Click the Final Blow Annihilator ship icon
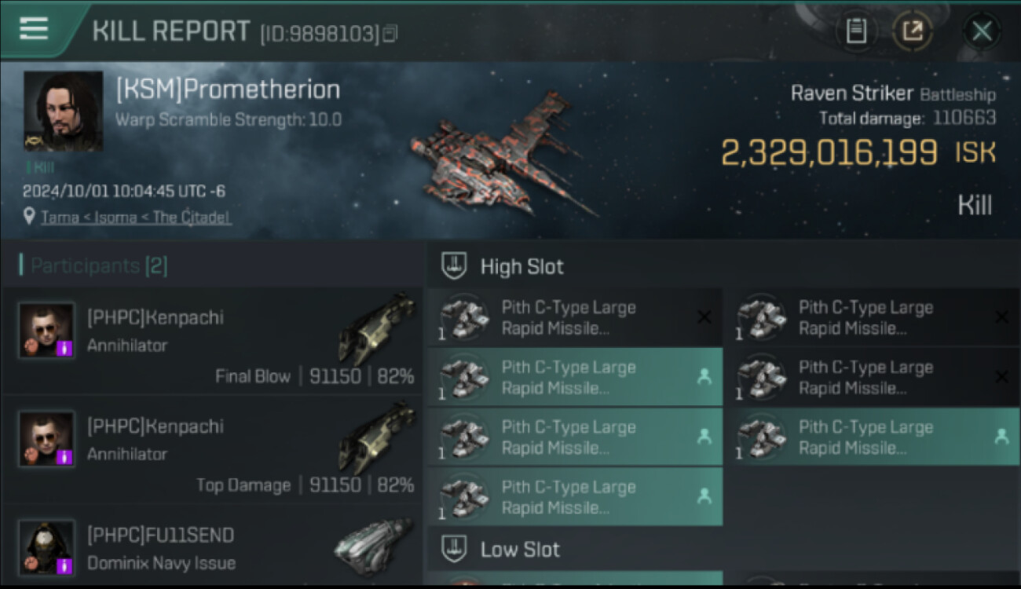Viewport: 1021px width, 589px height. click(x=377, y=328)
